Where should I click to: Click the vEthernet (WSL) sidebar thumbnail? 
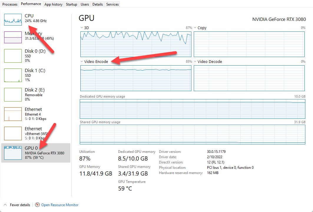click(x=13, y=133)
